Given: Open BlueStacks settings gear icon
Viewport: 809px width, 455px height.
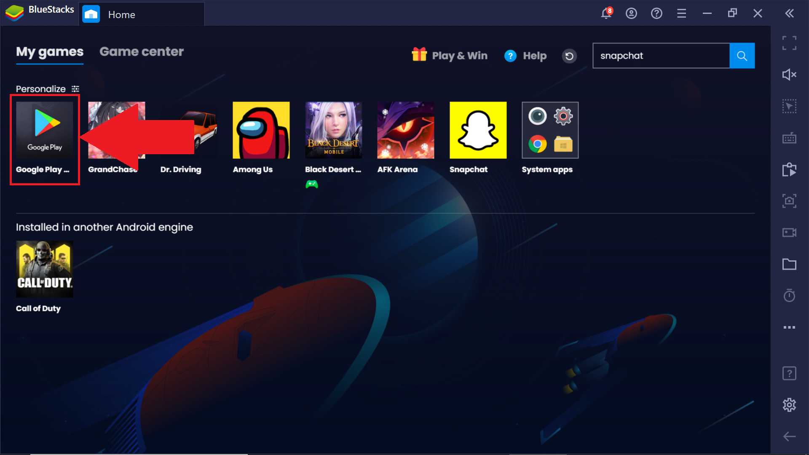Looking at the screenshot, I should [x=789, y=405].
